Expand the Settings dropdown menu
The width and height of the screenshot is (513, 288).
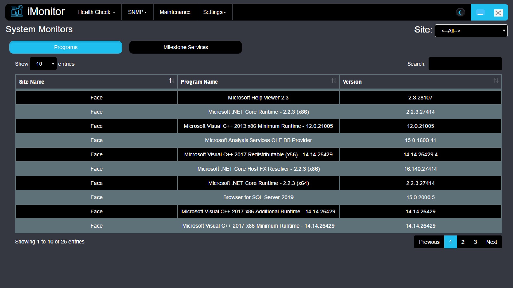pos(215,12)
